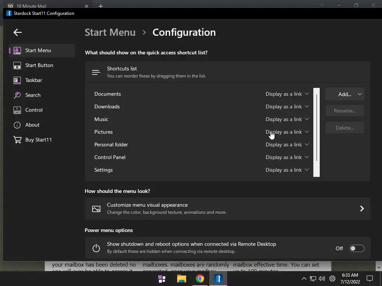
Task: Select the Personal folder shortcut row
Action: click(202, 144)
